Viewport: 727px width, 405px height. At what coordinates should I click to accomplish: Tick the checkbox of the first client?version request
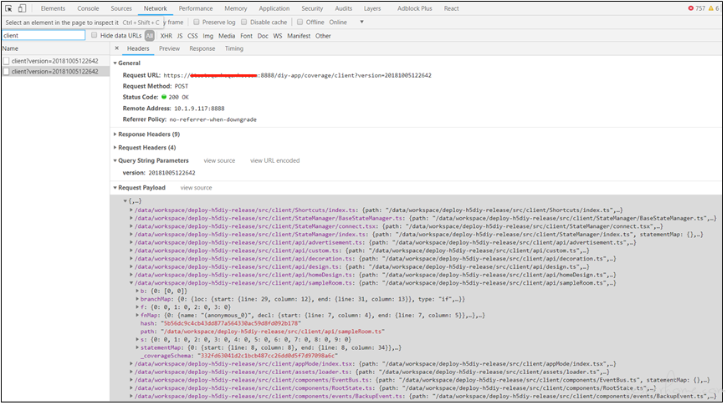(x=7, y=61)
